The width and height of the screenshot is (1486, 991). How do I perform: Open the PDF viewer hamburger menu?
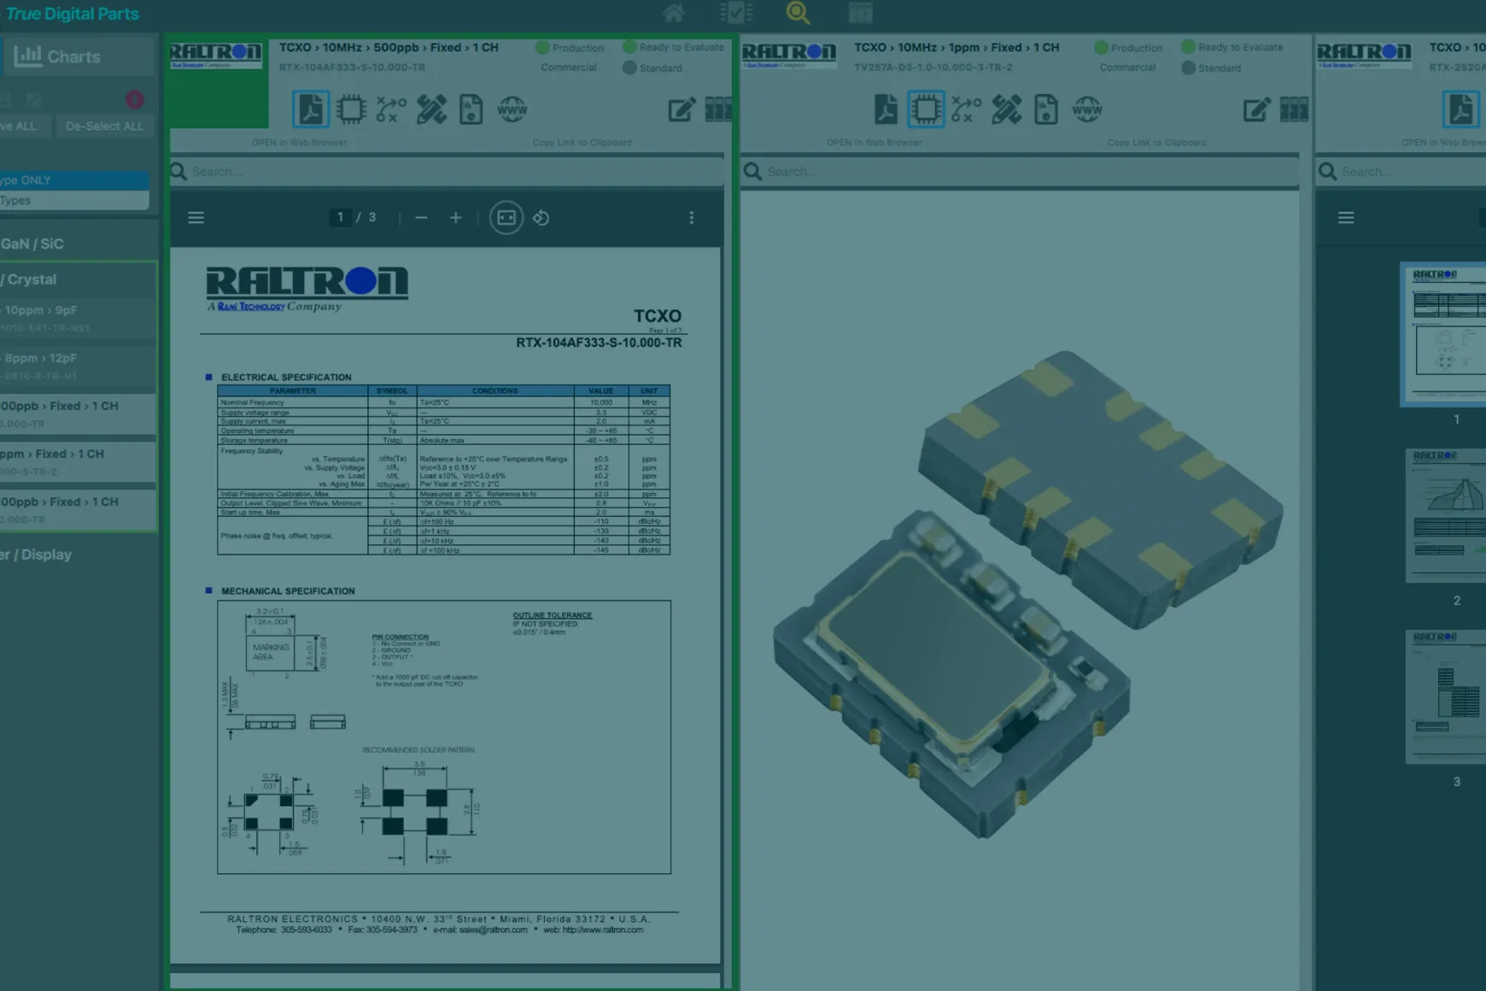point(196,217)
